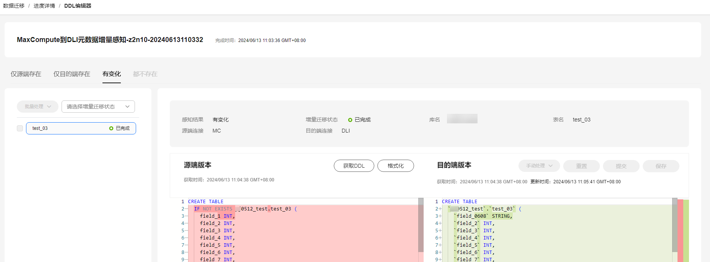The width and height of the screenshot is (710, 262).
Task: Open the 手动处理 dropdown
Action: (x=539, y=166)
